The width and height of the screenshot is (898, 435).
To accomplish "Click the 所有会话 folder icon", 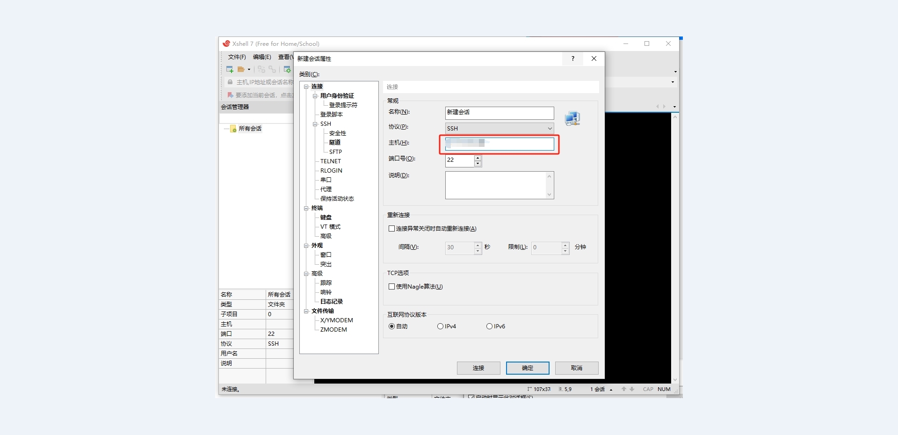I will [233, 129].
